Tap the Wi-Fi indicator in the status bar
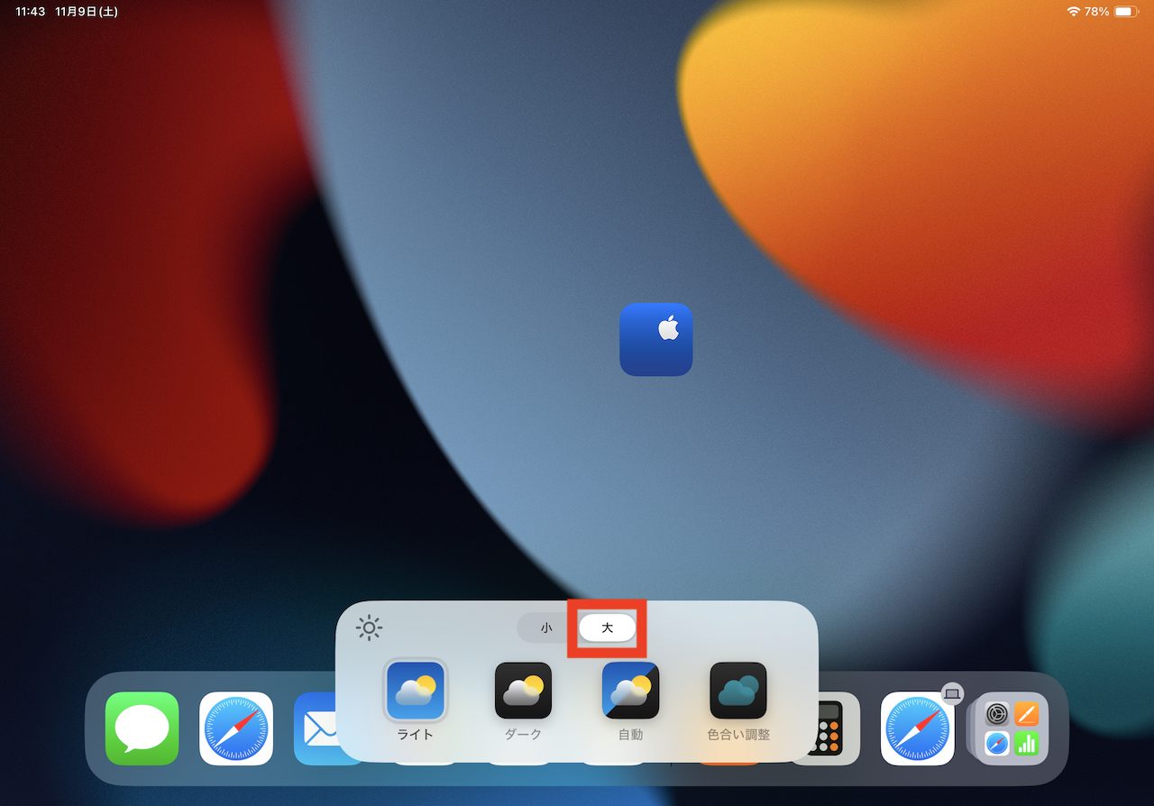 (x=1073, y=12)
